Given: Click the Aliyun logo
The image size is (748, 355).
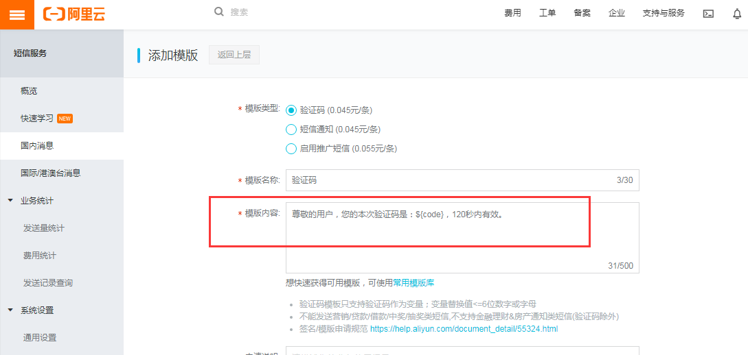Looking at the screenshot, I should (74, 14).
